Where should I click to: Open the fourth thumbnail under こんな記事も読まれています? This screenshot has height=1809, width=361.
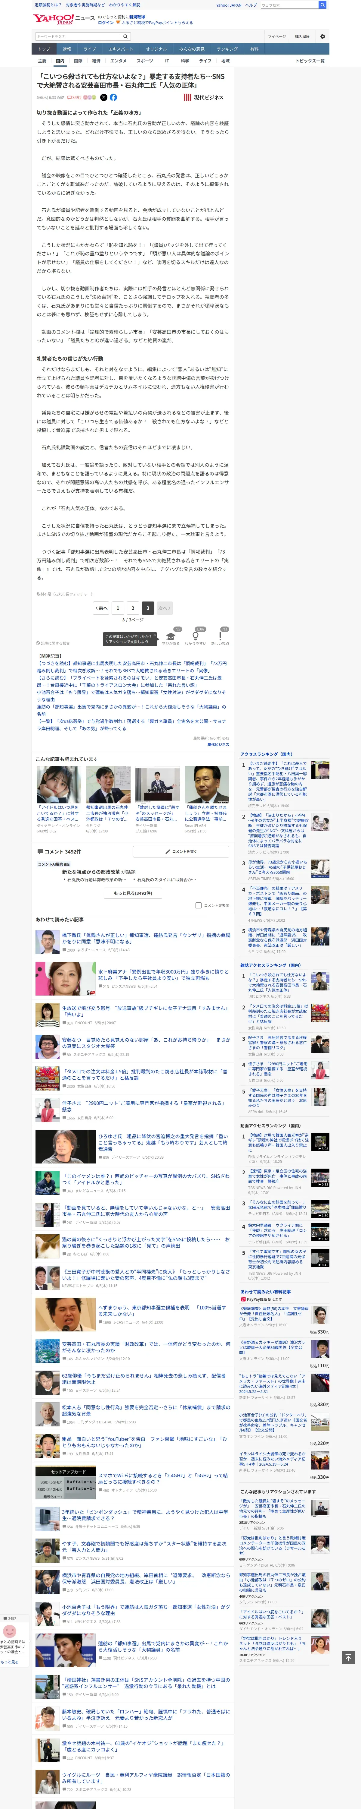tap(206, 785)
